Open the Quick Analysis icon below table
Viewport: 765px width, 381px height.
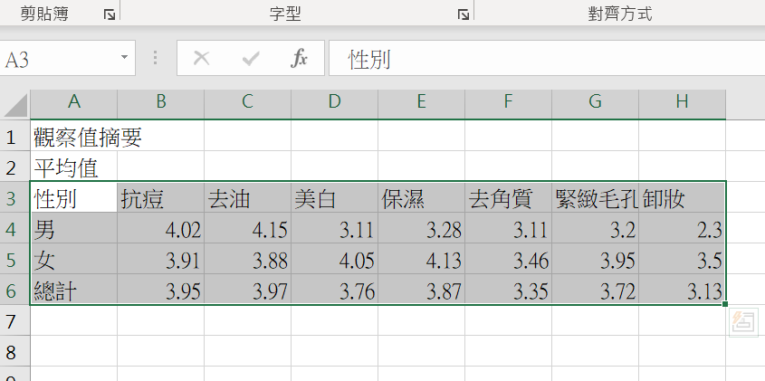[x=744, y=320]
